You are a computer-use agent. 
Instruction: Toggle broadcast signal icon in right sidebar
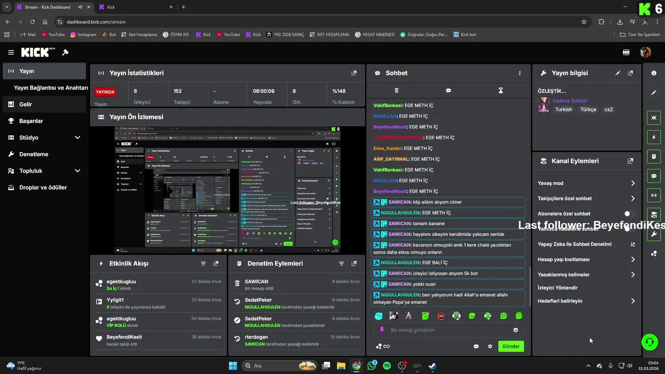[x=654, y=195]
